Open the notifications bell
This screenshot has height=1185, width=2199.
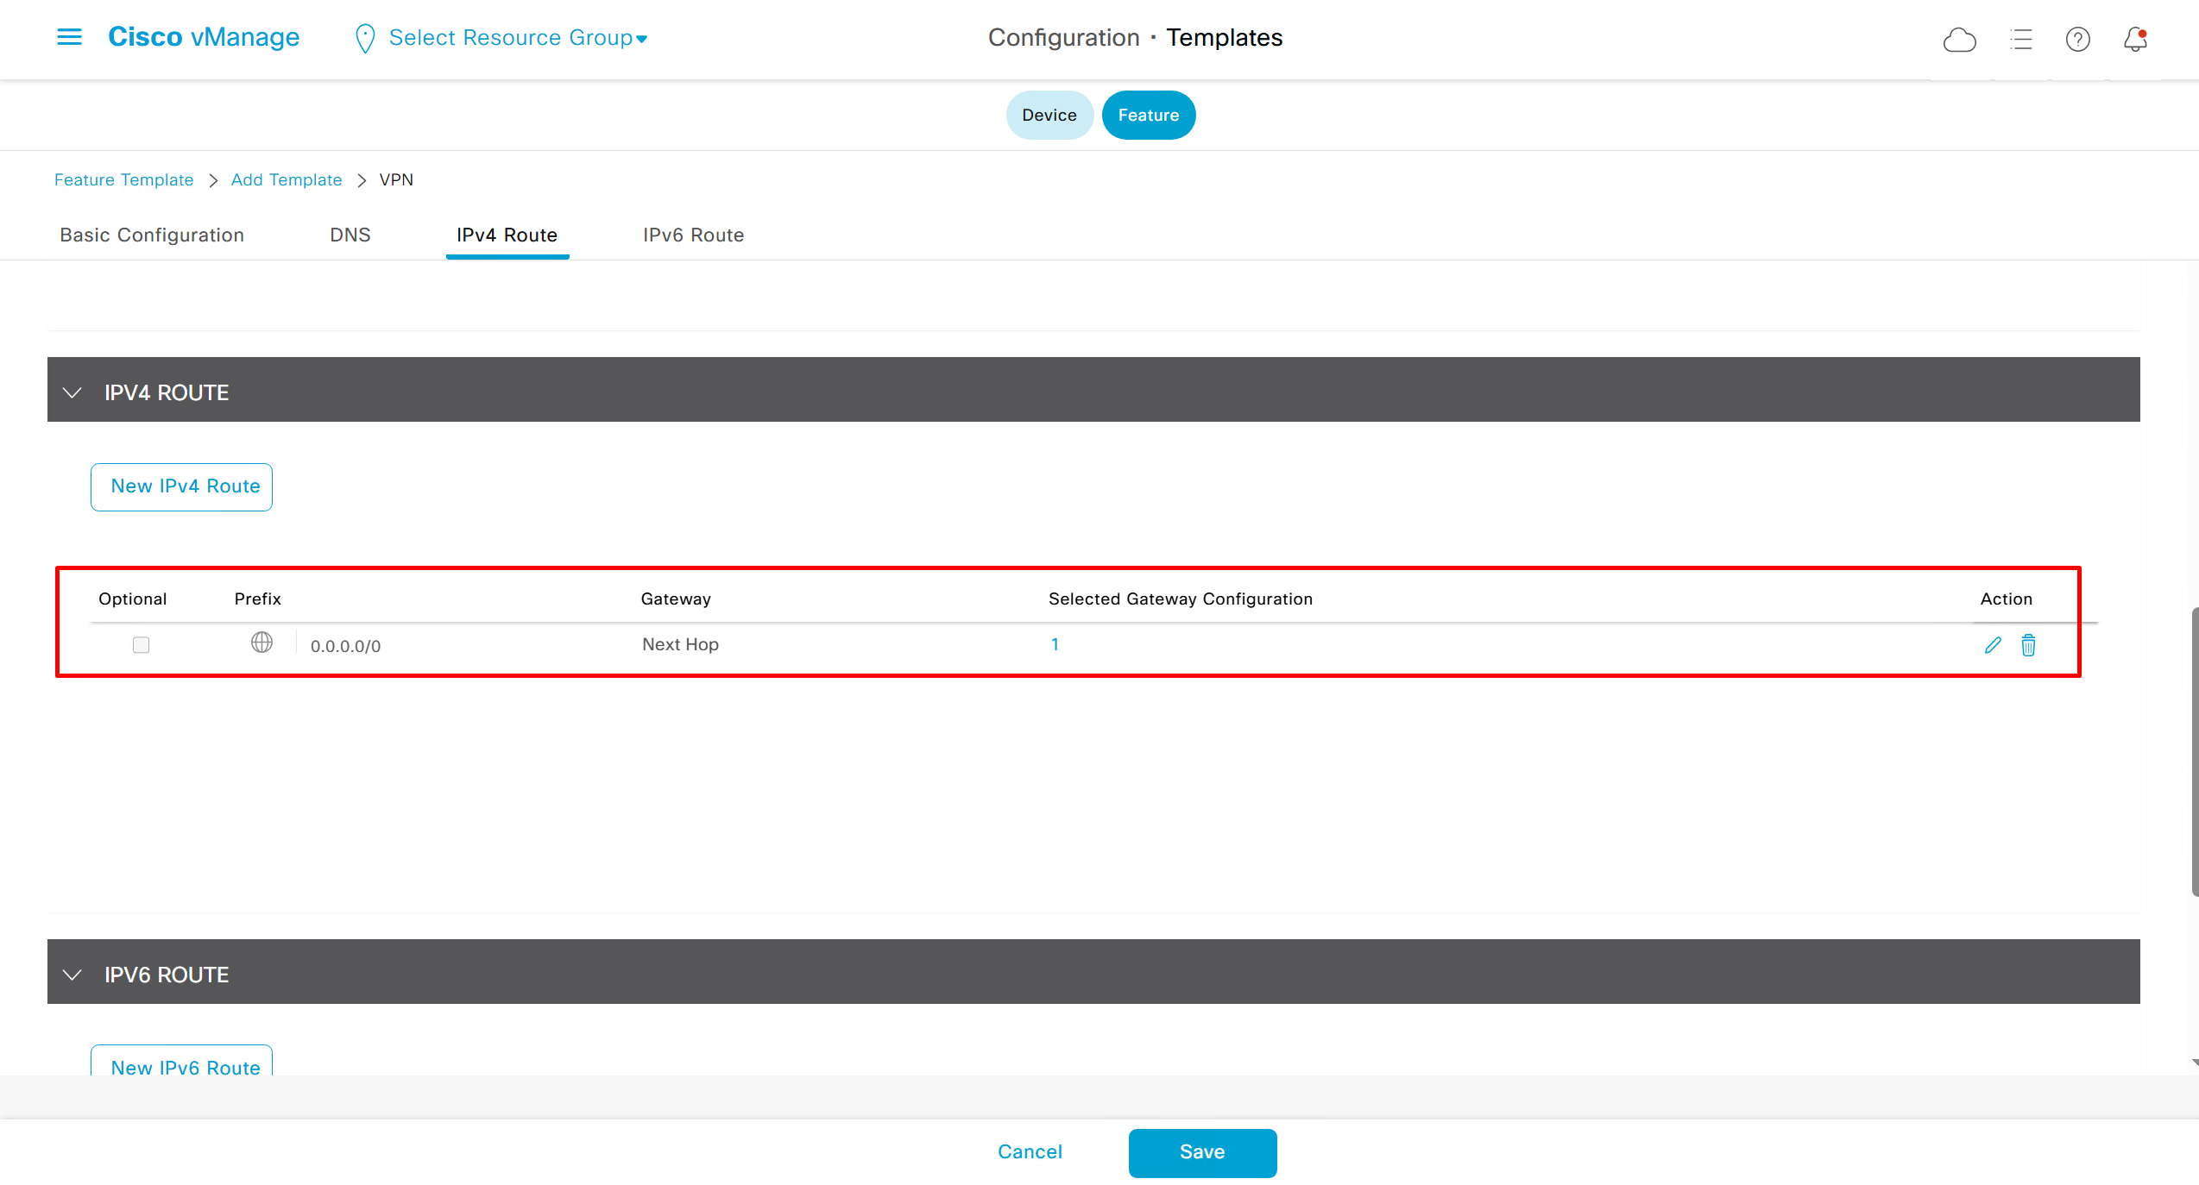pos(2135,40)
